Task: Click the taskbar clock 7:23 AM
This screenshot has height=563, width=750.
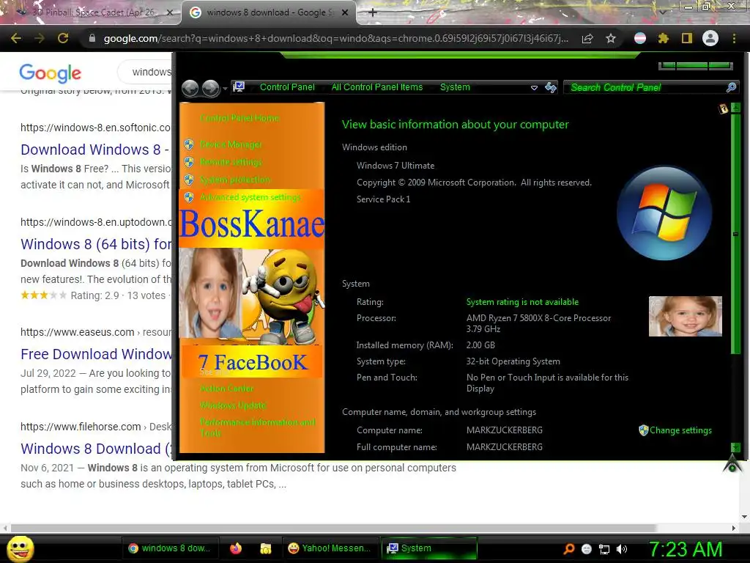Action: 685,549
